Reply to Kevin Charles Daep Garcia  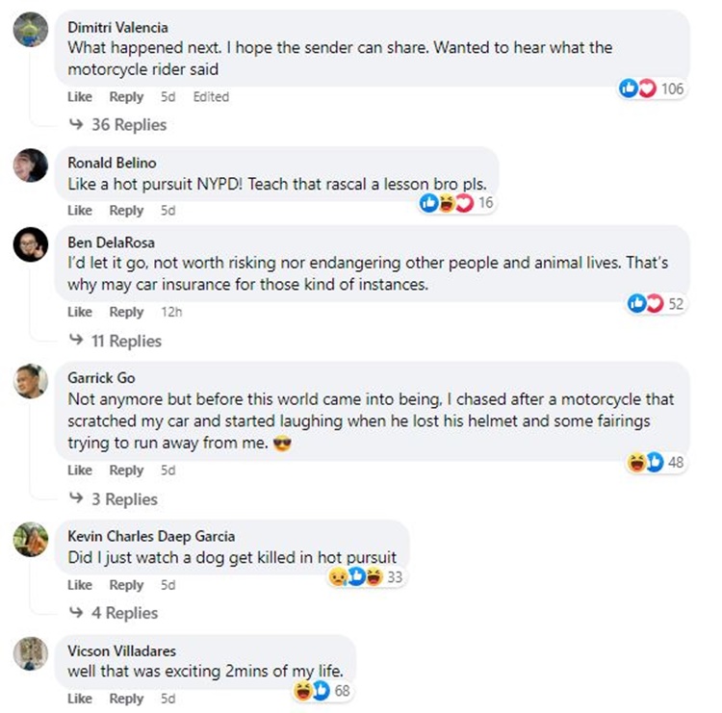(126, 585)
